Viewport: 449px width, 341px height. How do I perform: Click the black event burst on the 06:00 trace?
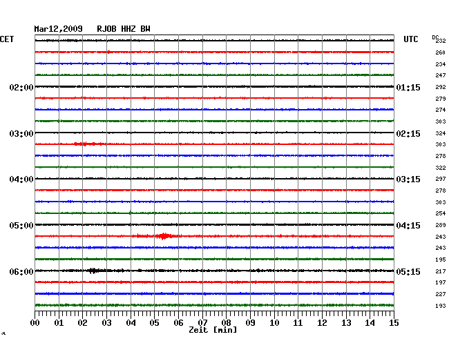(93, 271)
